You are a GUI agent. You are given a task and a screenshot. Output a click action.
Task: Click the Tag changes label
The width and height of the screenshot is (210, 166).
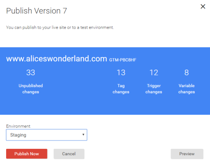[121, 89]
